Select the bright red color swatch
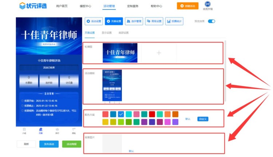 tap(152, 114)
